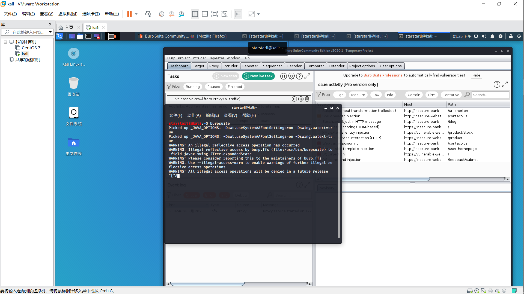Click the Kali power manager icon
524x294 pixels.
pos(501,36)
